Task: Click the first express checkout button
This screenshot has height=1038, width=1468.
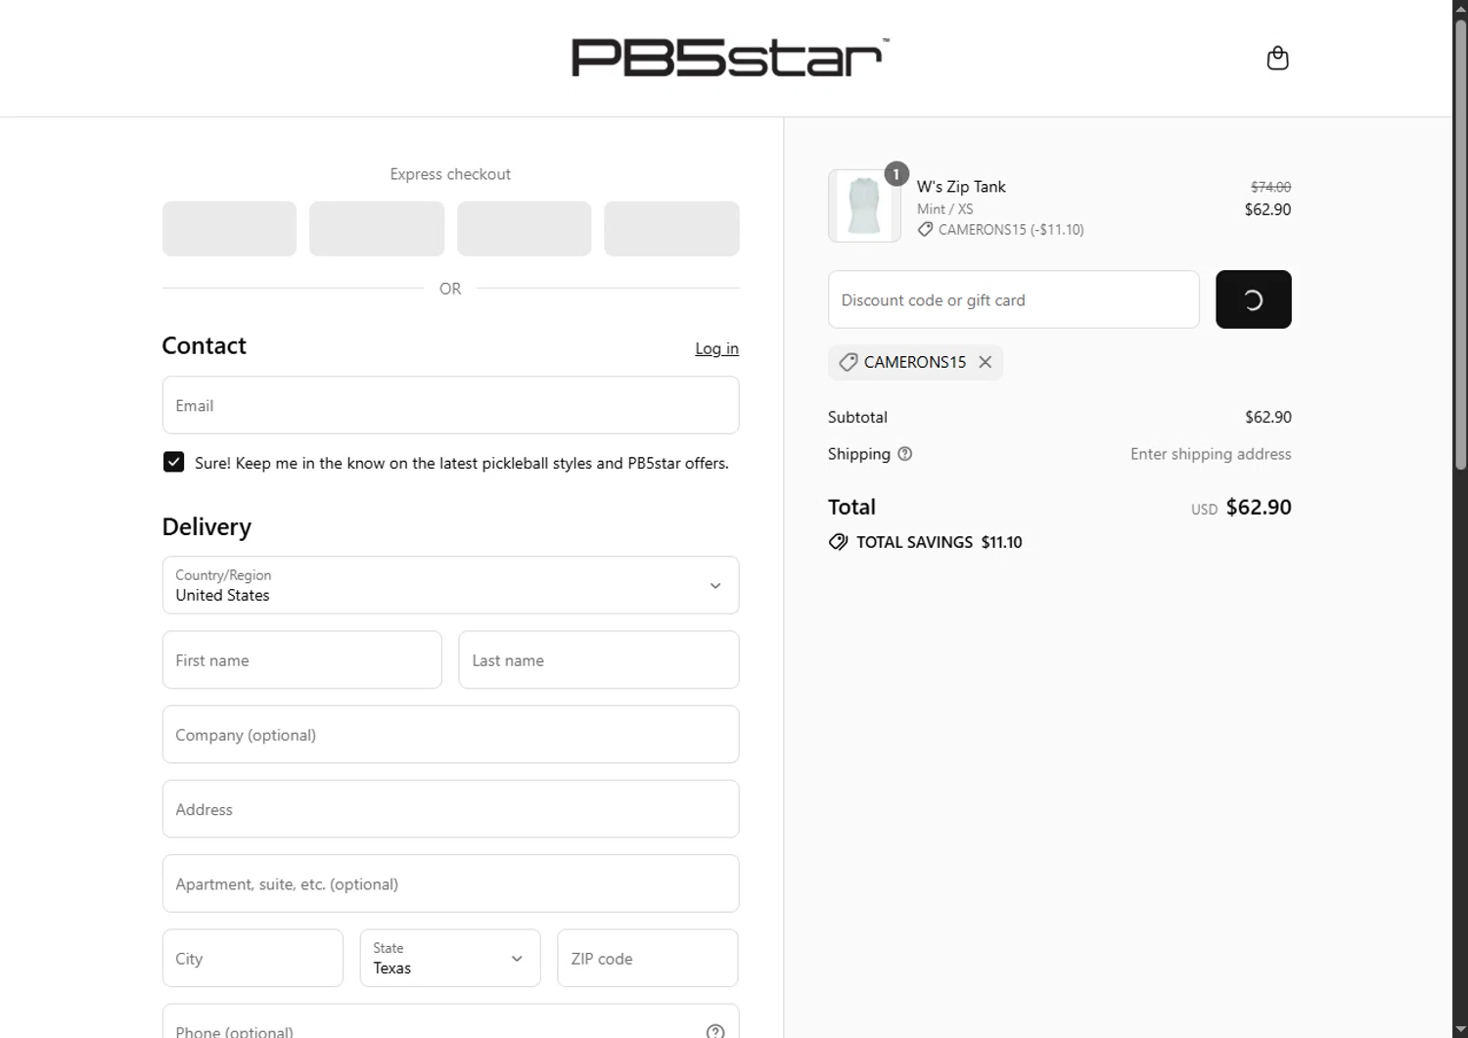Action: pos(229,229)
